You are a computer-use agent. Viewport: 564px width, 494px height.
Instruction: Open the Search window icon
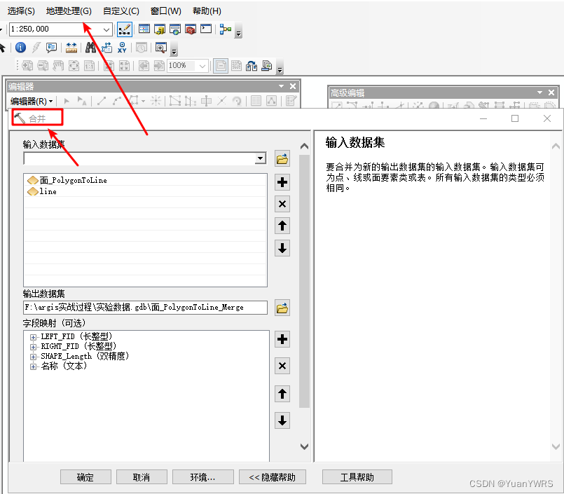point(175,29)
